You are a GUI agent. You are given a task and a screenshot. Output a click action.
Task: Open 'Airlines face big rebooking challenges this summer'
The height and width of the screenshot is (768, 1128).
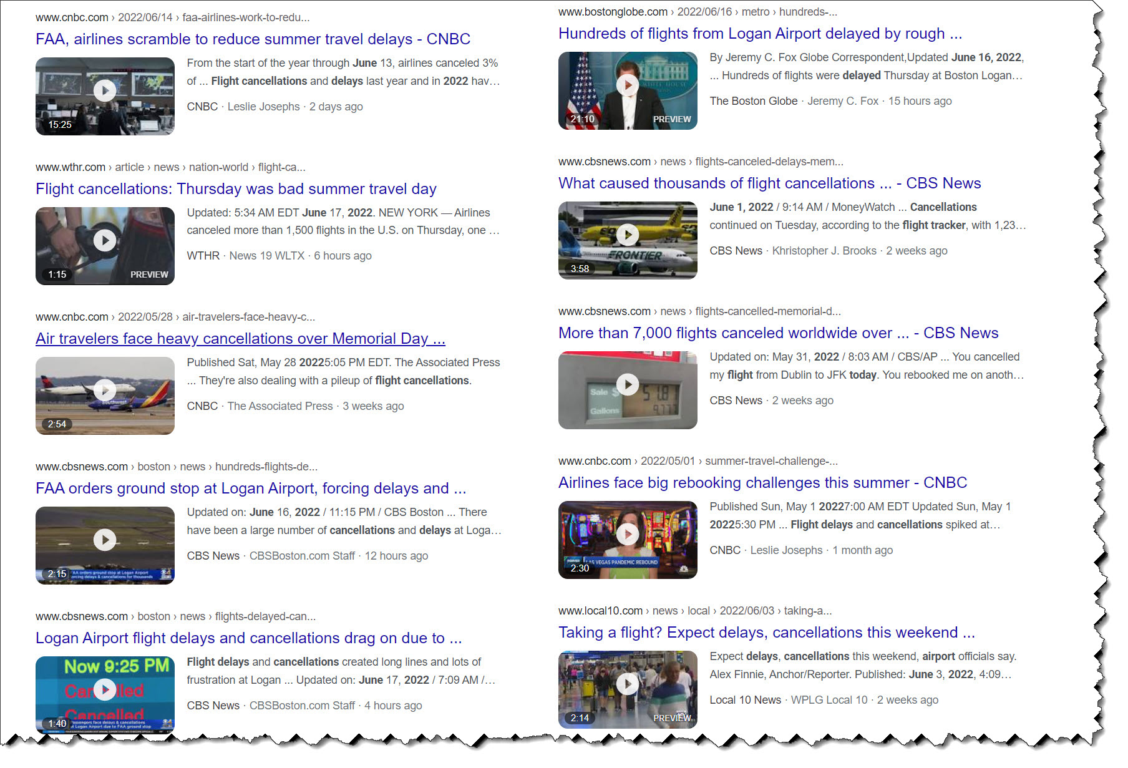pos(762,483)
